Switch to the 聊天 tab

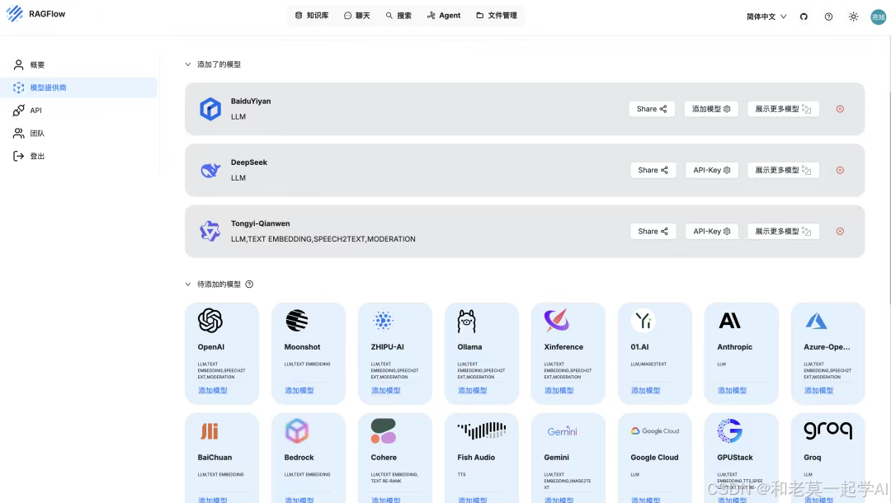357,16
